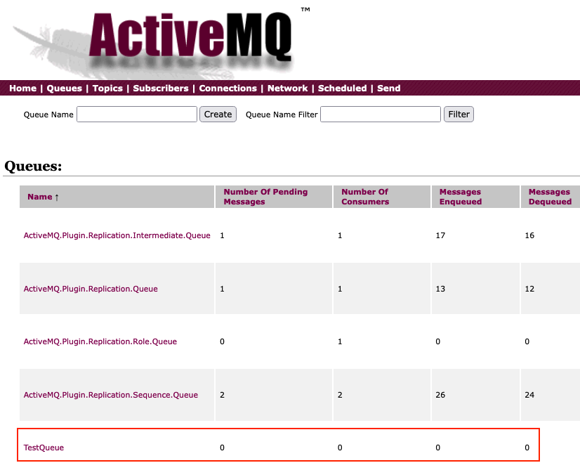Select consumers value 1 in Role.Queue row
This screenshot has width=580, height=470.
pos(340,341)
